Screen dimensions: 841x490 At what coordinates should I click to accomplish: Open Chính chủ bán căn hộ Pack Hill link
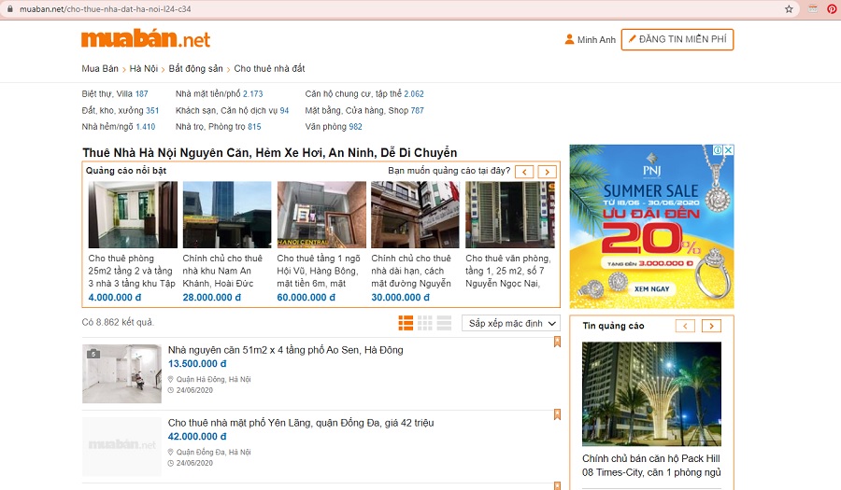[651, 466]
